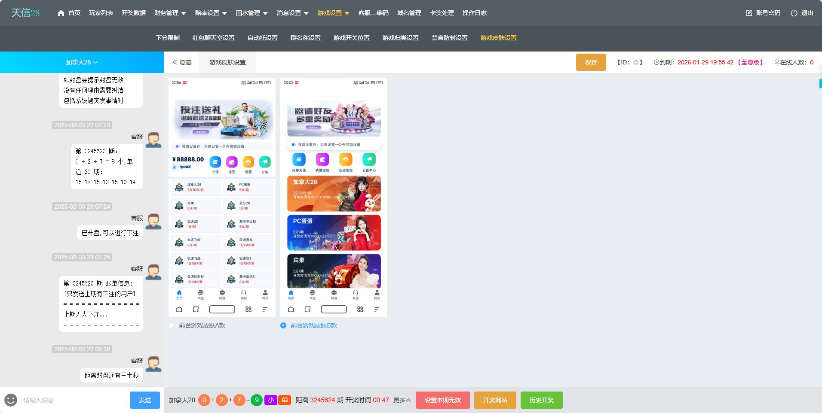Click the 历史开奖 button

tap(542, 400)
